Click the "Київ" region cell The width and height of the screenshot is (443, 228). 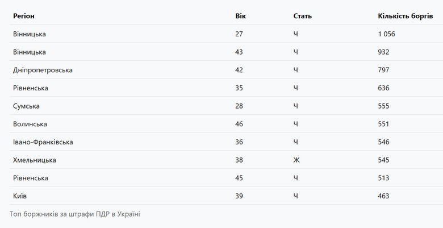point(20,196)
